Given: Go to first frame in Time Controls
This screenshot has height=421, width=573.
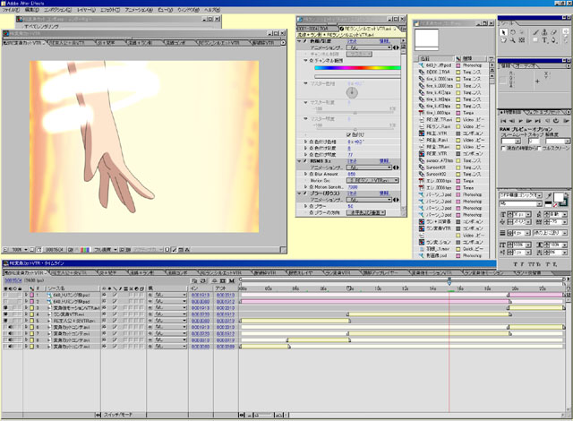Looking at the screenshot, I should pyautogui.click(x=503, y=121).
